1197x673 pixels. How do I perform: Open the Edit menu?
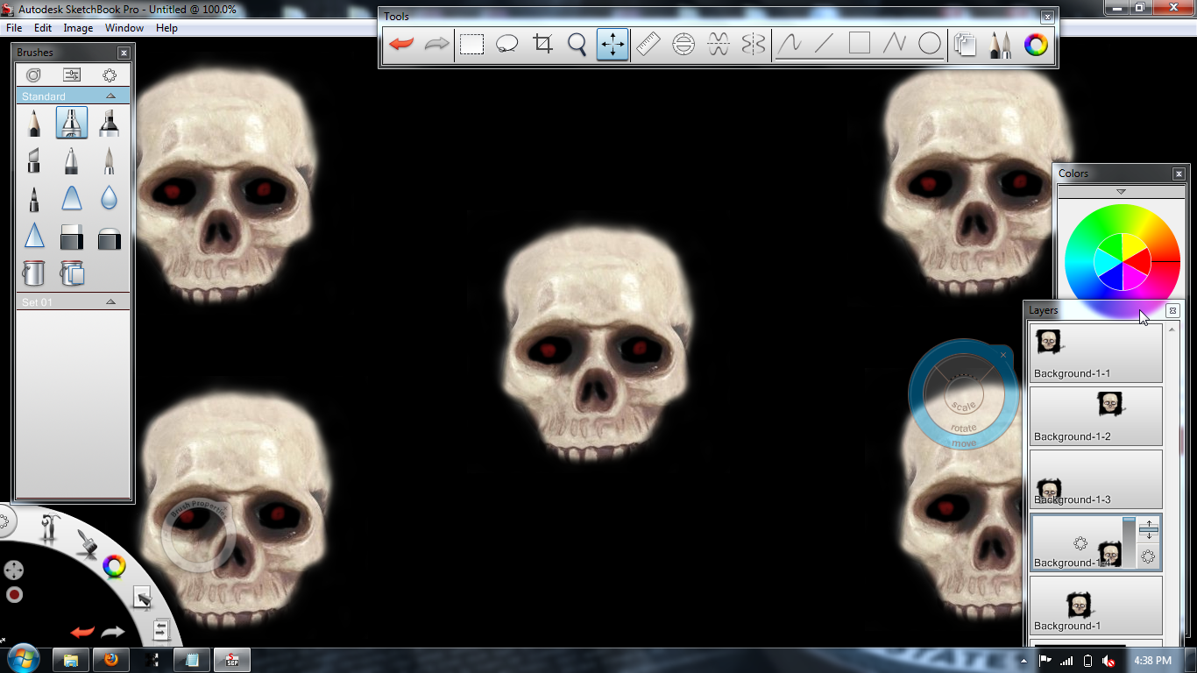click(43, 28)
